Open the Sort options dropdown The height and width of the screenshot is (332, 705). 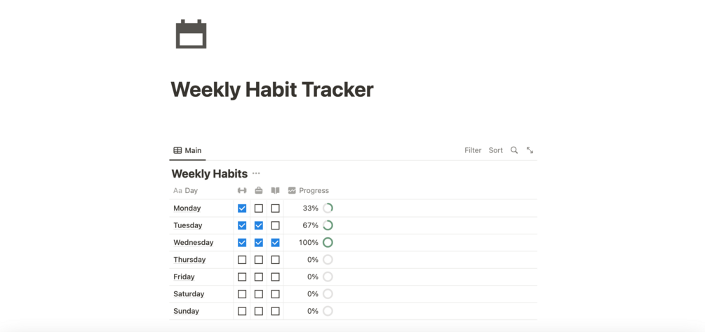click(495, 150)
